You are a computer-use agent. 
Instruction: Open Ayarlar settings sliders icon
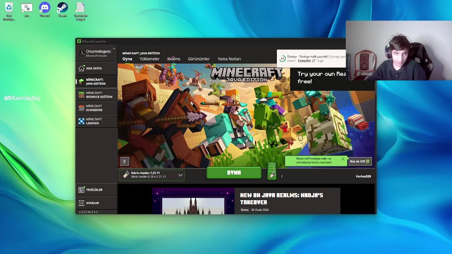82,203
